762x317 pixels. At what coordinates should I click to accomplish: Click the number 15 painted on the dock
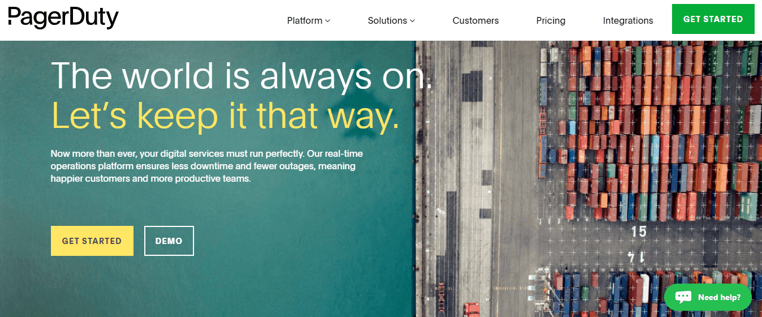coord(639,231)
